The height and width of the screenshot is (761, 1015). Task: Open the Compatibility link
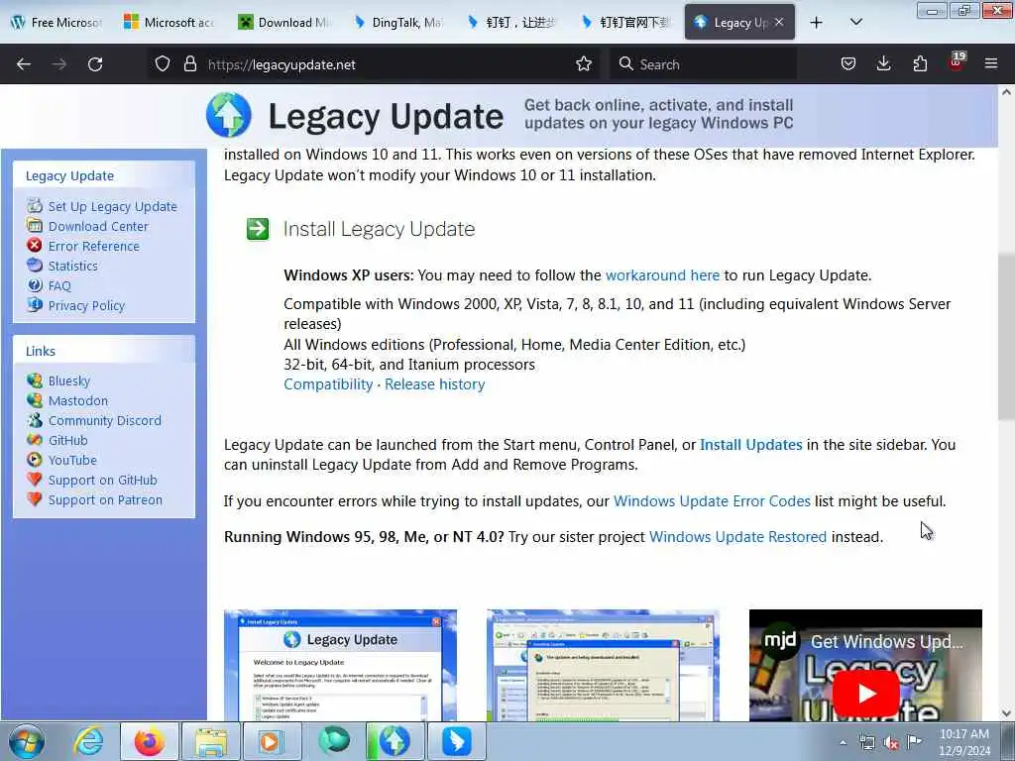pyautogui.click(x=328, y=383)
